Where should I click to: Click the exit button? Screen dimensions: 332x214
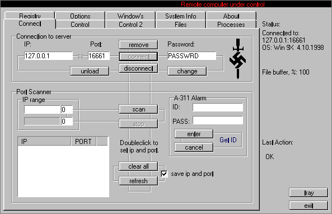coord(308,206)
